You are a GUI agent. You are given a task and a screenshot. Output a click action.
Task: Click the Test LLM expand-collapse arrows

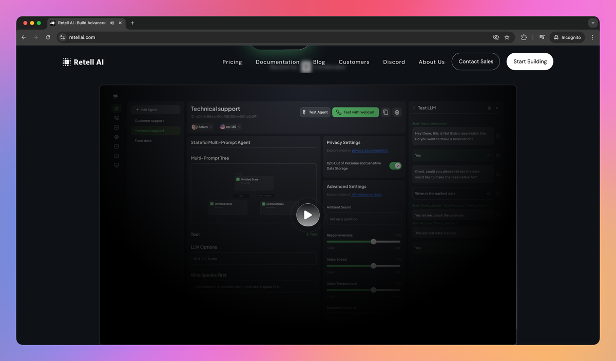point(414,108)
